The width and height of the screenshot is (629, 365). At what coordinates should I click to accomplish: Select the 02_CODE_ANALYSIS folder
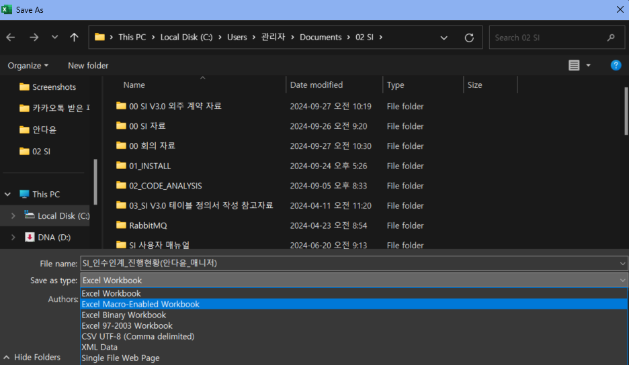coord(159,186)
